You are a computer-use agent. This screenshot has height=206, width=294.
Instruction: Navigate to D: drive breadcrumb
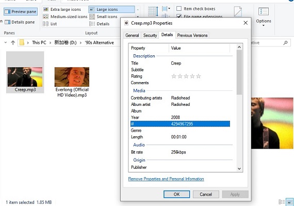click(x=66, y=42)
